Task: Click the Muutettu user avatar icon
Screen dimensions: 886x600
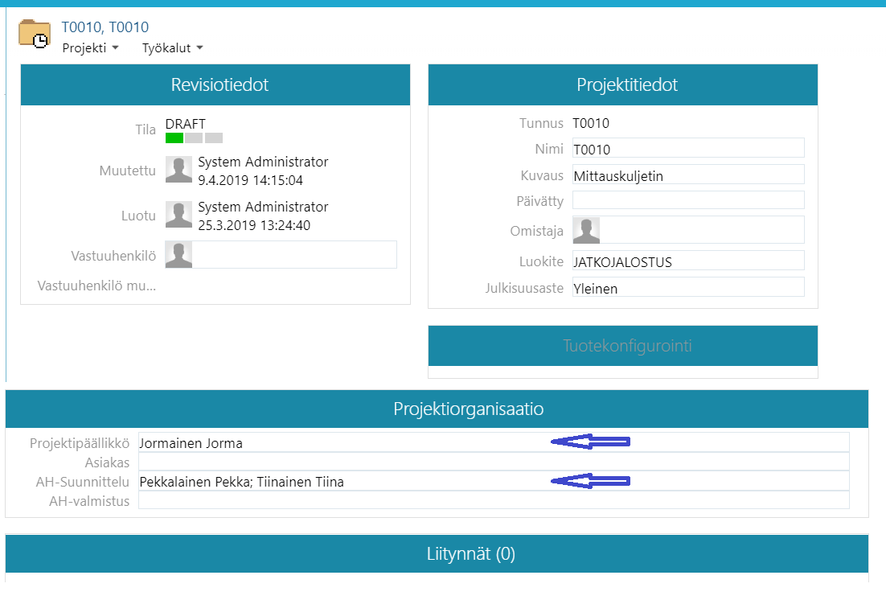Action: 178,170
